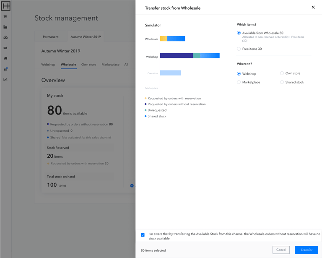Open the transfer arrows sidebar icon
322x258 pixels.
pyautogui.click(x=5, y=48)
